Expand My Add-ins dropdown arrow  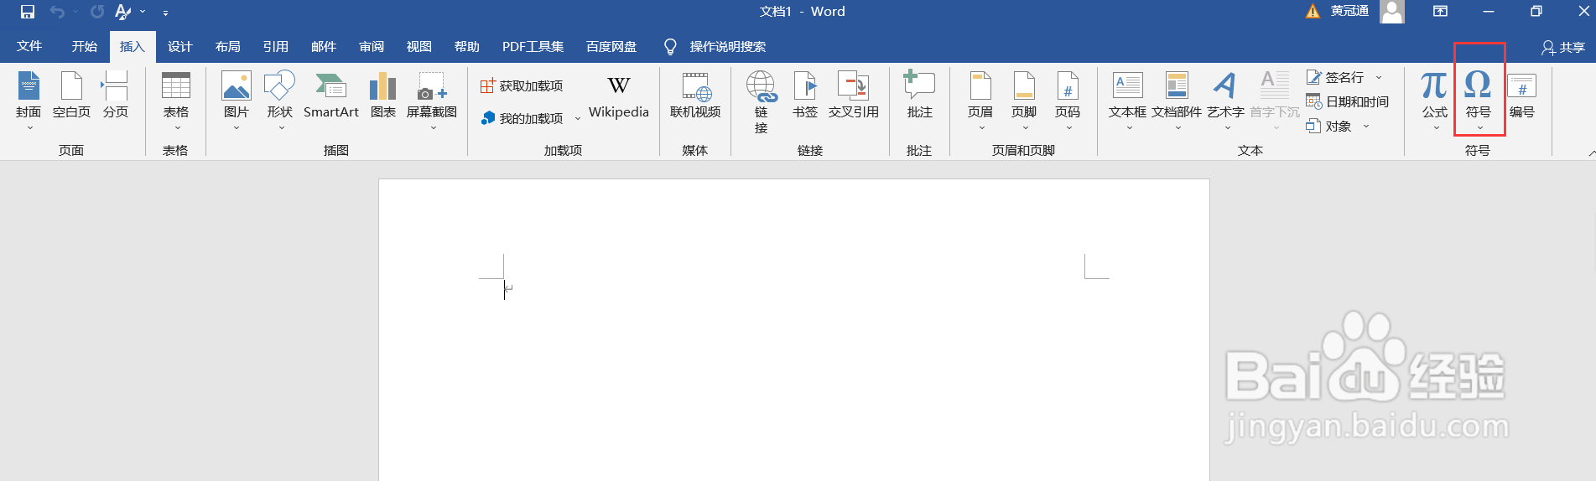click(x=577, y=119)
